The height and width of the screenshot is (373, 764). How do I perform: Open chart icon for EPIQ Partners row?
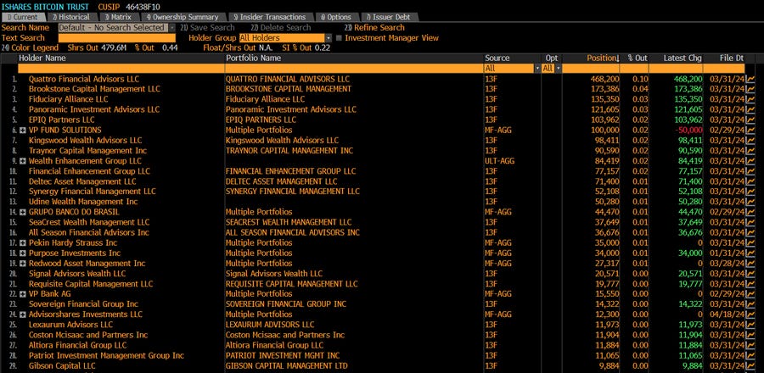point(750,120)
